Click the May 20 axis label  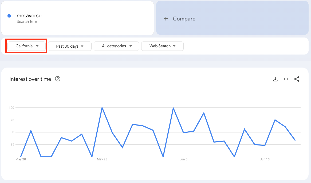[x=21, y=159]
